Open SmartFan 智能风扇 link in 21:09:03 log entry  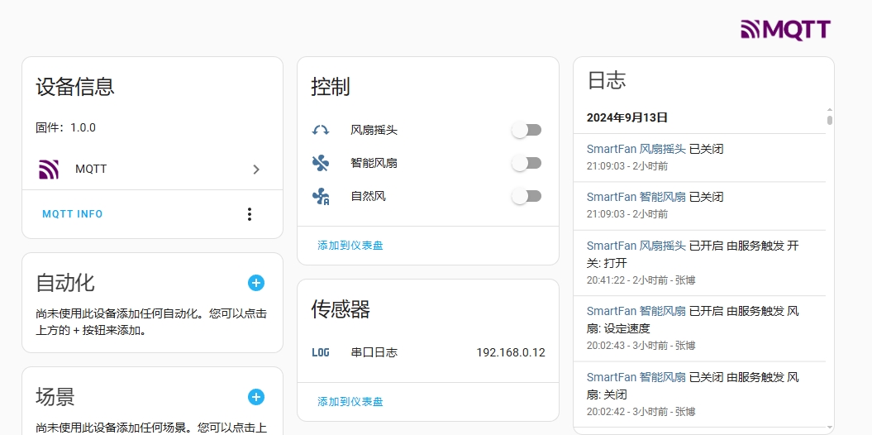point(636,197)
